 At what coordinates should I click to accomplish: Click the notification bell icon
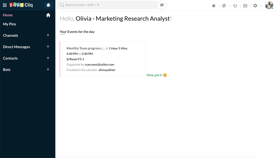tap(48, 5)
